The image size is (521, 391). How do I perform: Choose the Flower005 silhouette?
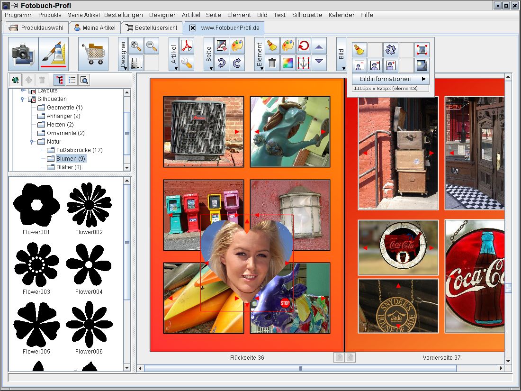coord(36,328)
